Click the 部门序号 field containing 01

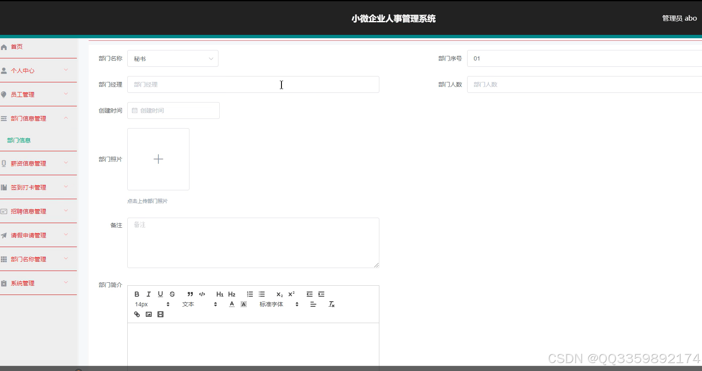point(584,58)
